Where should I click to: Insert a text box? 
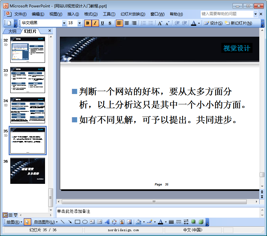(92, 222)
